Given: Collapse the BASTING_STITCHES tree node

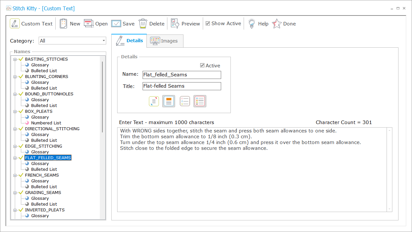Looking at the screenshot, I should click(15, 59).
